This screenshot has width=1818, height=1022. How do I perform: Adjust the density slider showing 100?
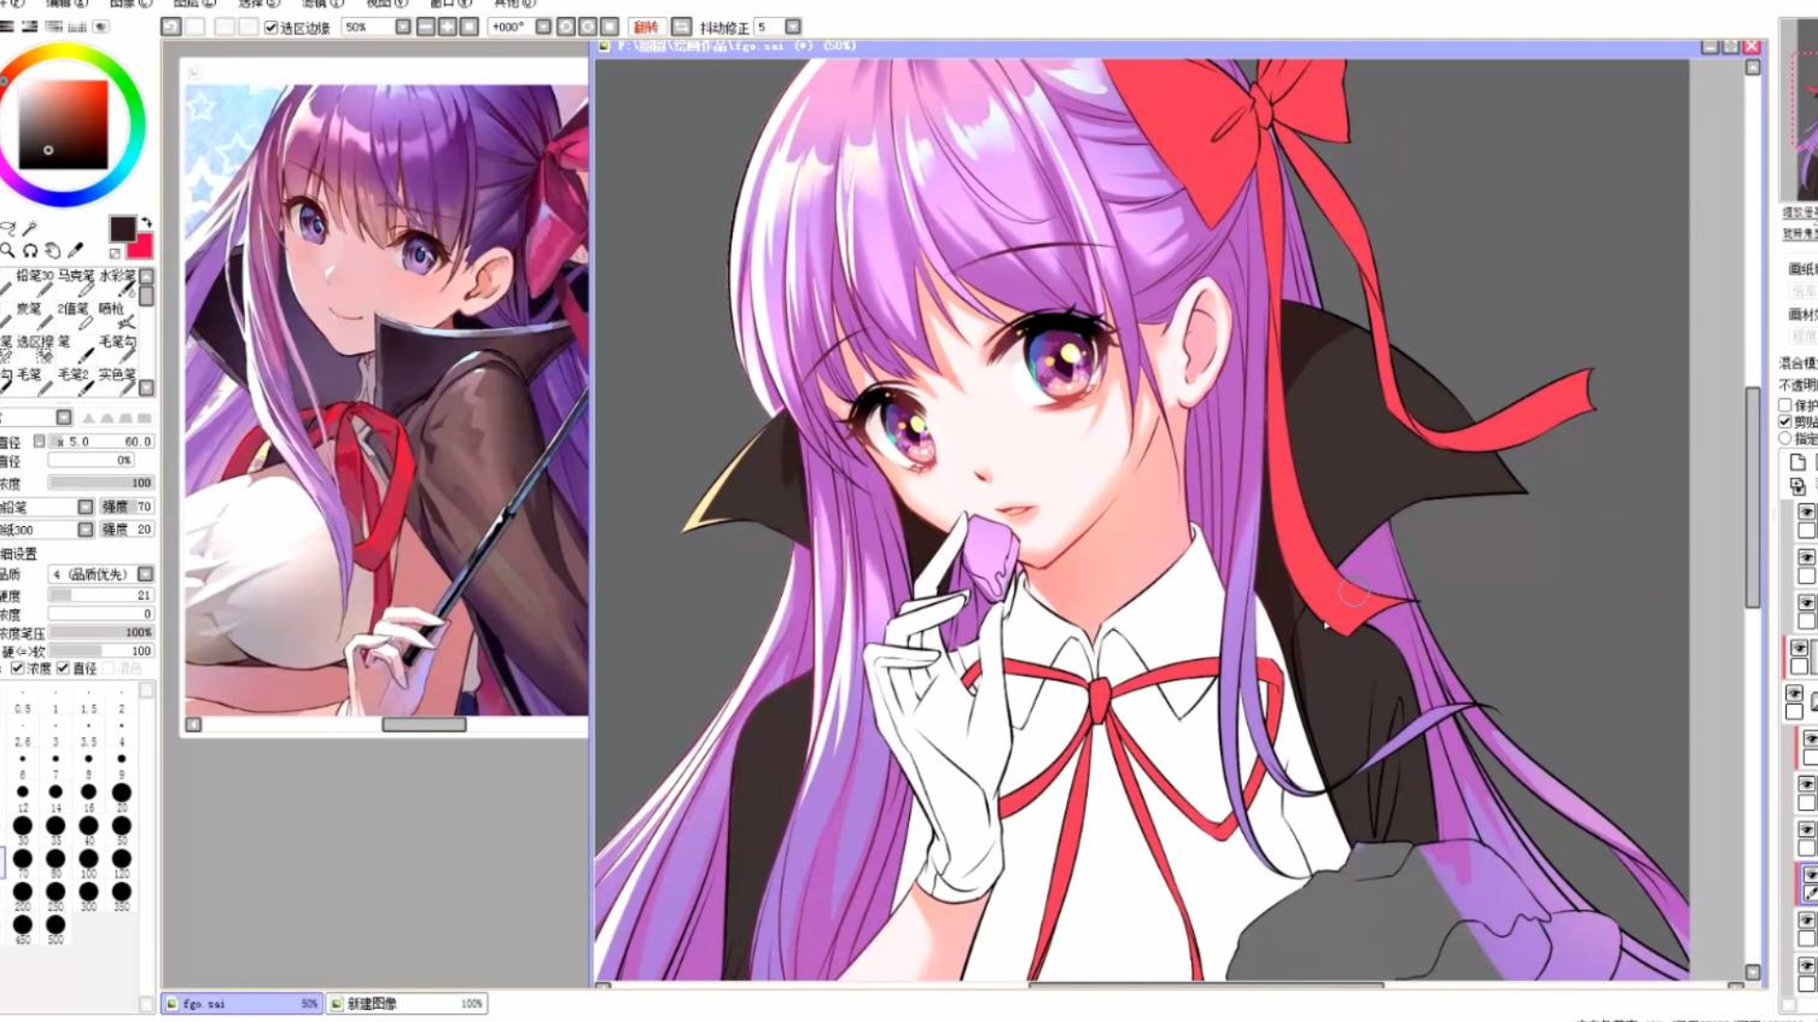coord(101,483)
